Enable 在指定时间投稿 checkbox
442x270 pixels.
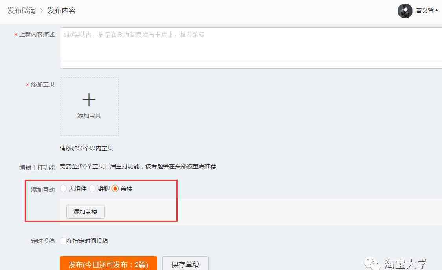pos(63,241)
